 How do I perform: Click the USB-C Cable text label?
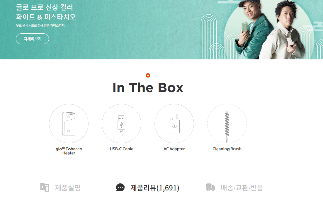122,149
